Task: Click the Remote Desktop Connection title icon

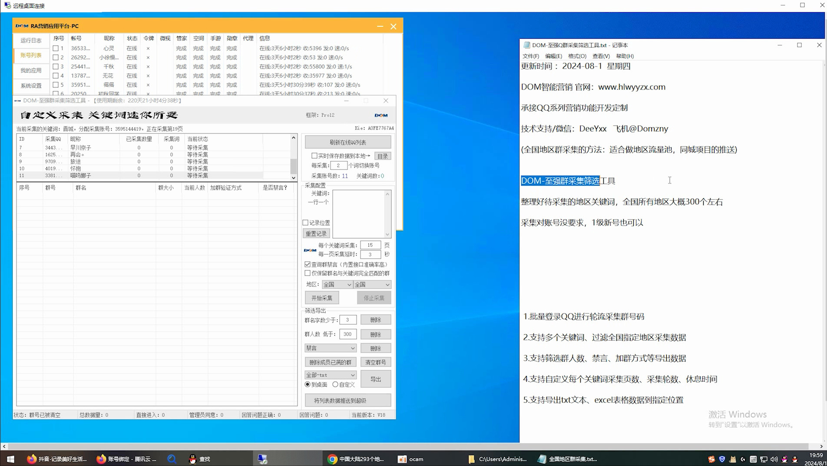Action: pos(7,6)
